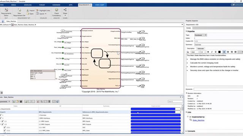
Task: Switch to the Rationale tab
Action: click(x=200, y=49)
